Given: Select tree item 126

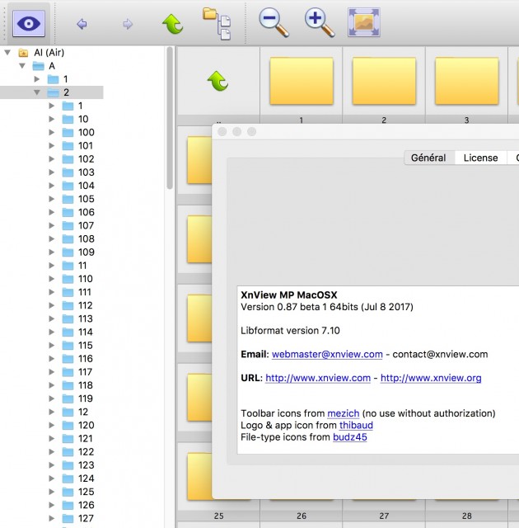Looking at the screenshot, I should [x=86, y=505].
